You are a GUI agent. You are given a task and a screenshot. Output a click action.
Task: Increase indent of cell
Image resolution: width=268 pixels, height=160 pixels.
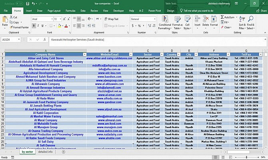tap(94, 26)
